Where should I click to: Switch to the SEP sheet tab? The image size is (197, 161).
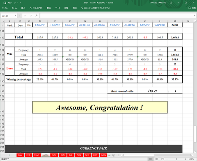pyautogui.click(x=87, y=155)
